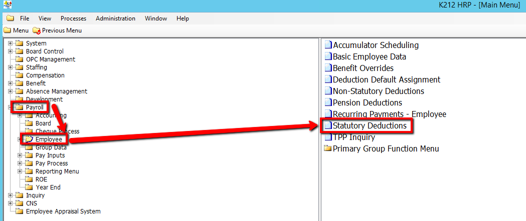Click the Employee folder icon in tree

click(x=29, y=139)
